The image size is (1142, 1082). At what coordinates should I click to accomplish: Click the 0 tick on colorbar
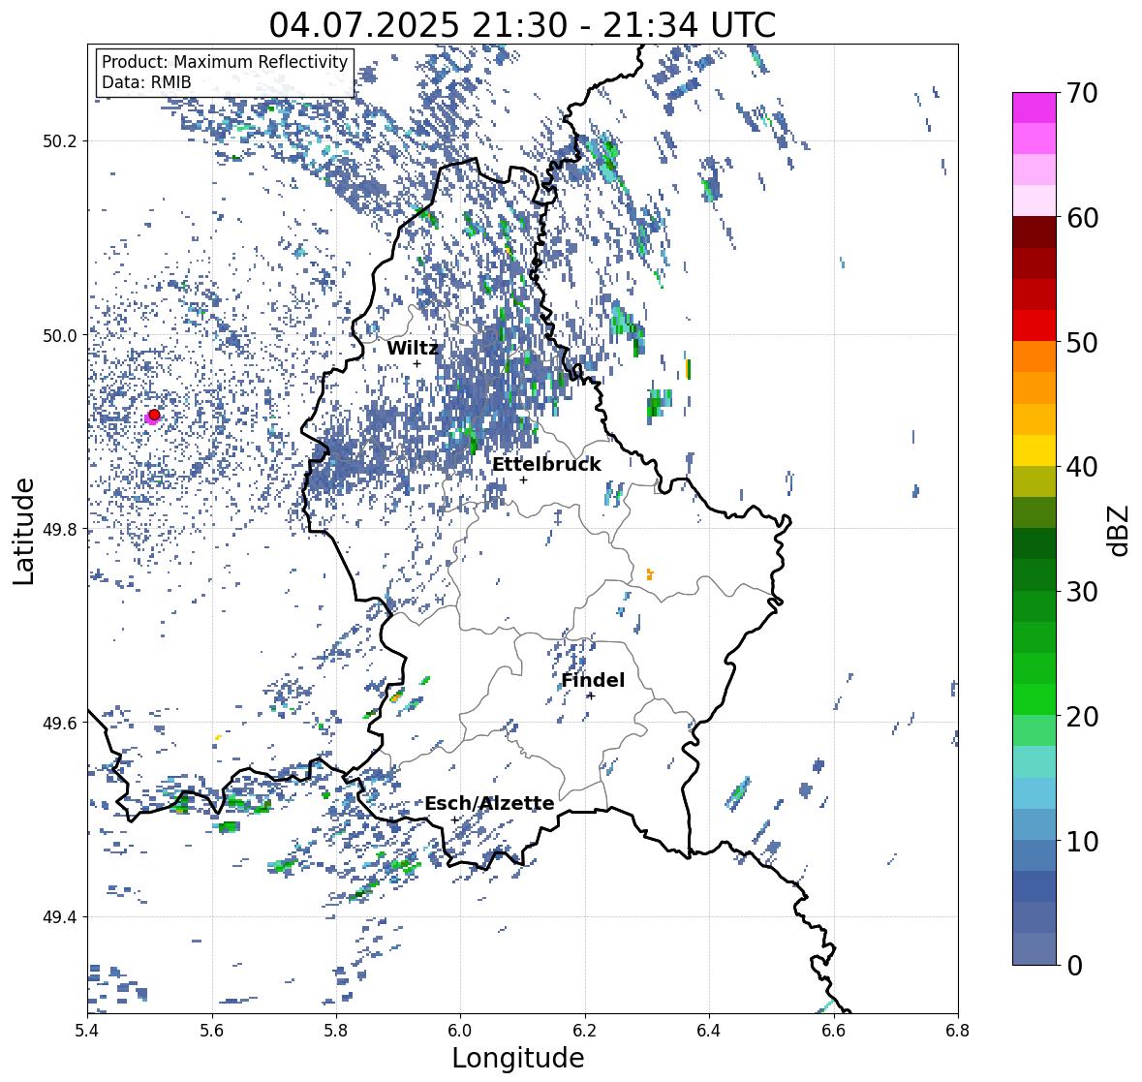1074,966
